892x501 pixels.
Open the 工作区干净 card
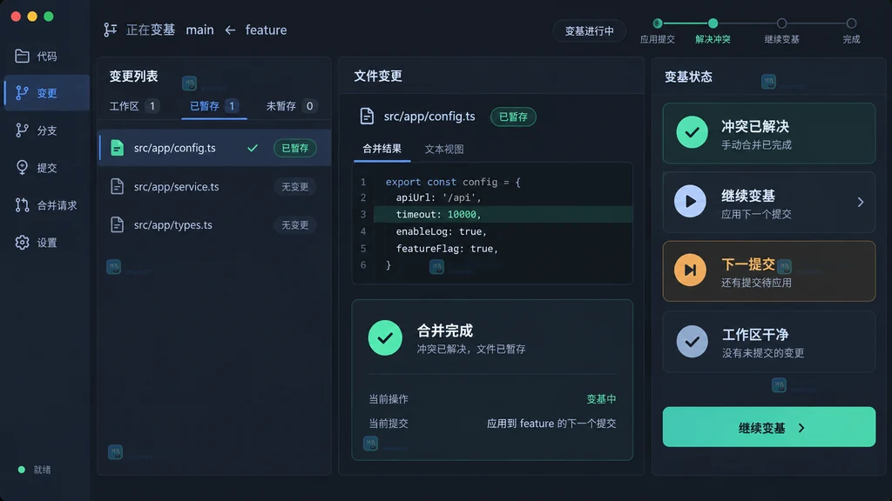click(768, 341)
